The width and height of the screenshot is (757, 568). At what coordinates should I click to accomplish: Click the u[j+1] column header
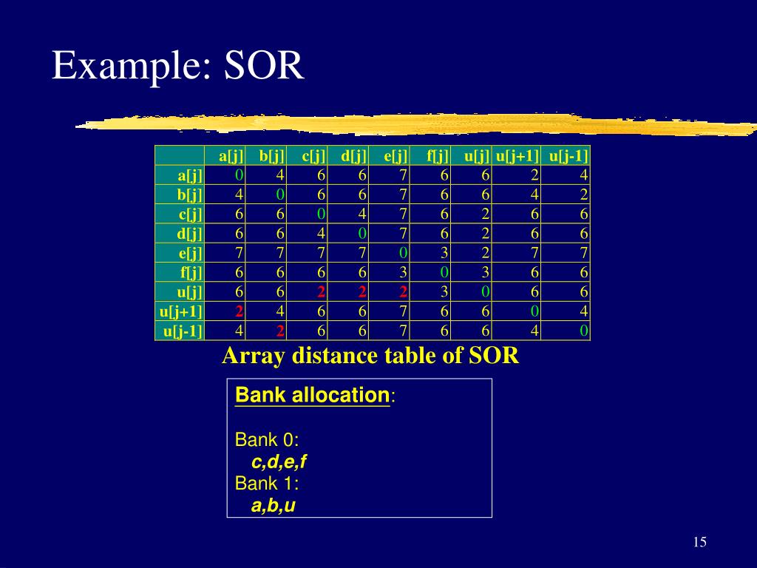pos(516,155)
